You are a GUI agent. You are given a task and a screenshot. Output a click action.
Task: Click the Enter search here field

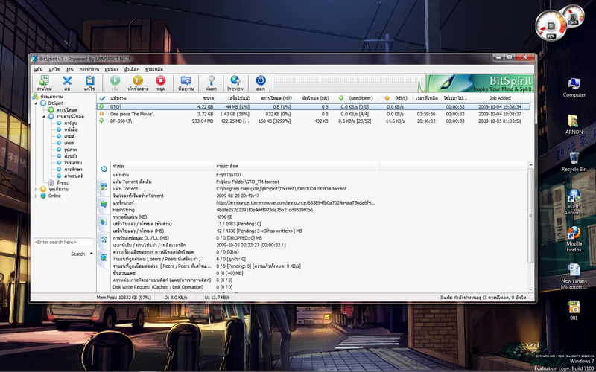63,243
